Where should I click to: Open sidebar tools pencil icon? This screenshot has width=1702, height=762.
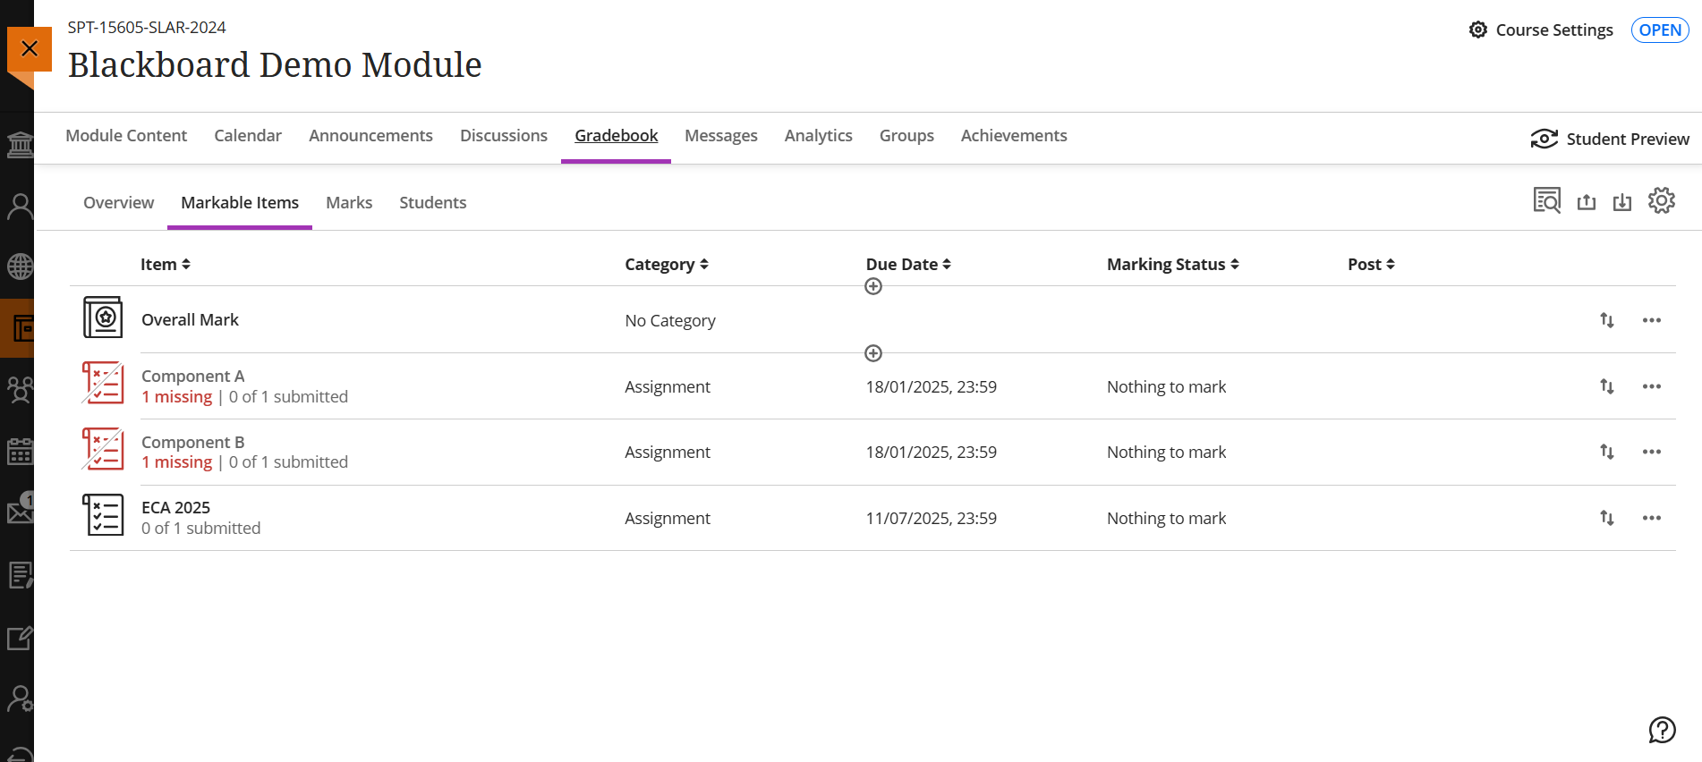tap(19, 638)
